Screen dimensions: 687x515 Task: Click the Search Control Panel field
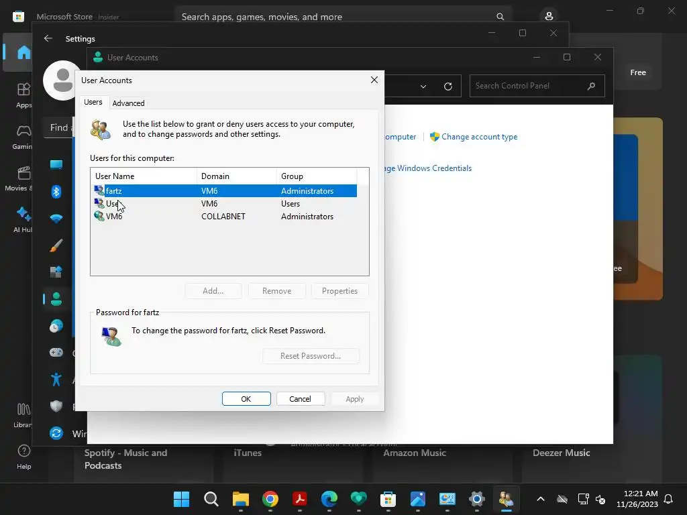(537, 86)
